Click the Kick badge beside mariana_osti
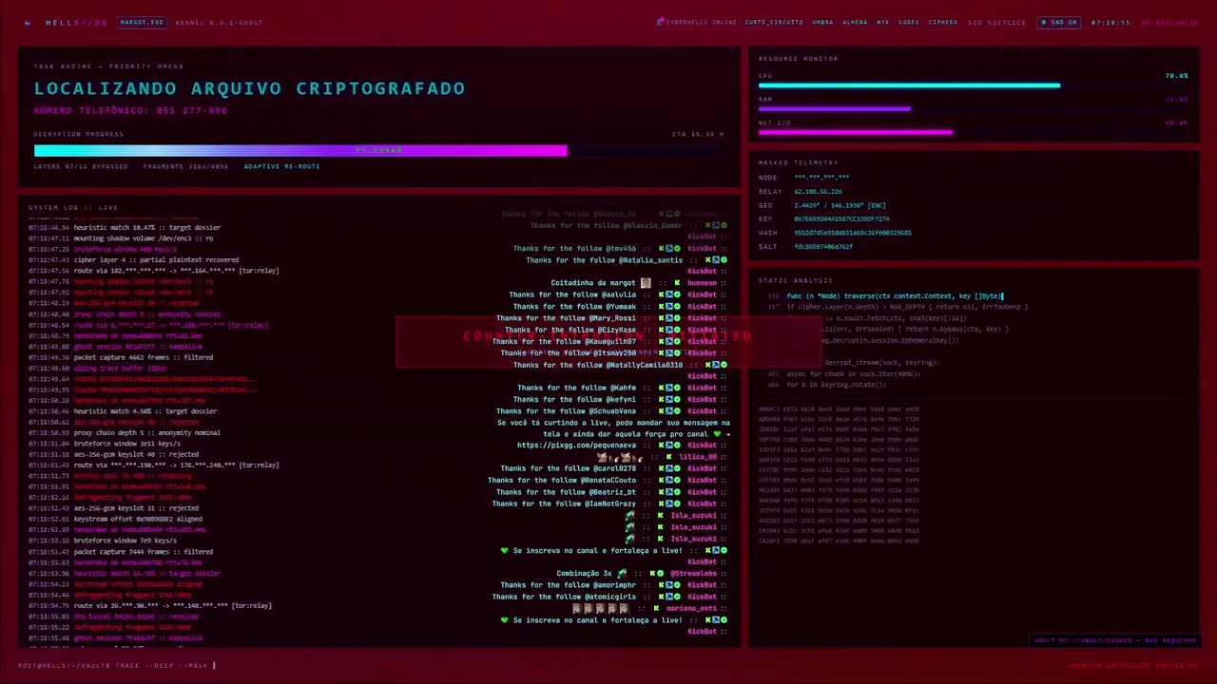 click(658, 608)
